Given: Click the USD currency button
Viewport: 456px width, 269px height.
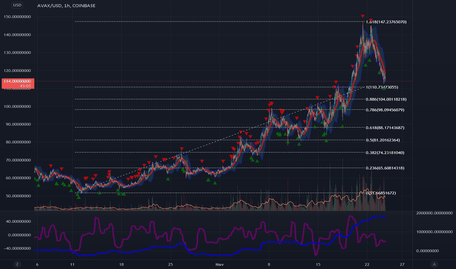Looking at the screenshot, I should pyautogui.click(x=17, y=5).
